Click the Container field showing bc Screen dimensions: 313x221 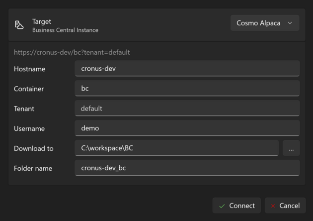pyautogui.click(x=187, y=88)
